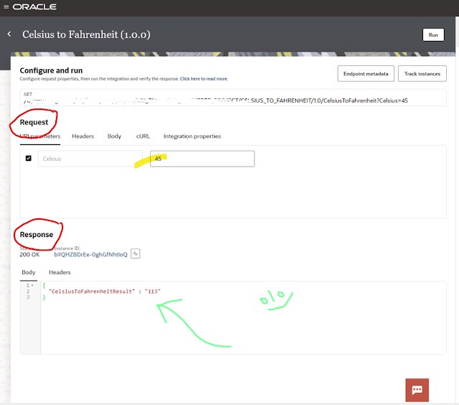Switch to the request Headers tab
Screen dimensions: 459x405
click(83, 136)
